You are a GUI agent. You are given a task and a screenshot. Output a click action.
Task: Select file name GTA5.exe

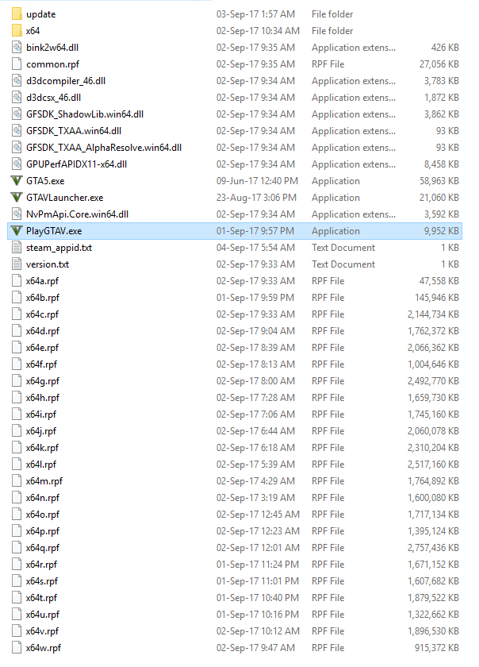[45, 181]
